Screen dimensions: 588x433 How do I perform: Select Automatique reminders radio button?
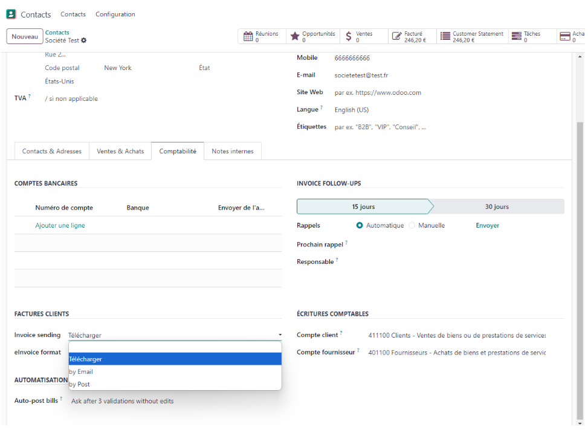point(359,225)
